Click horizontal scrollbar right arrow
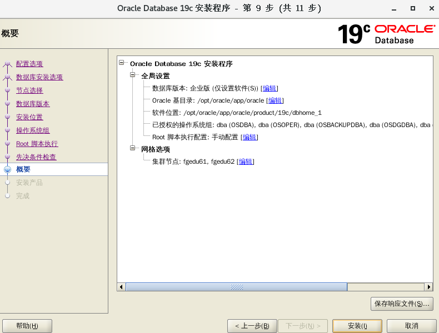Image resolution: width=439 pixels, height=333 pixels. (428, 287)
